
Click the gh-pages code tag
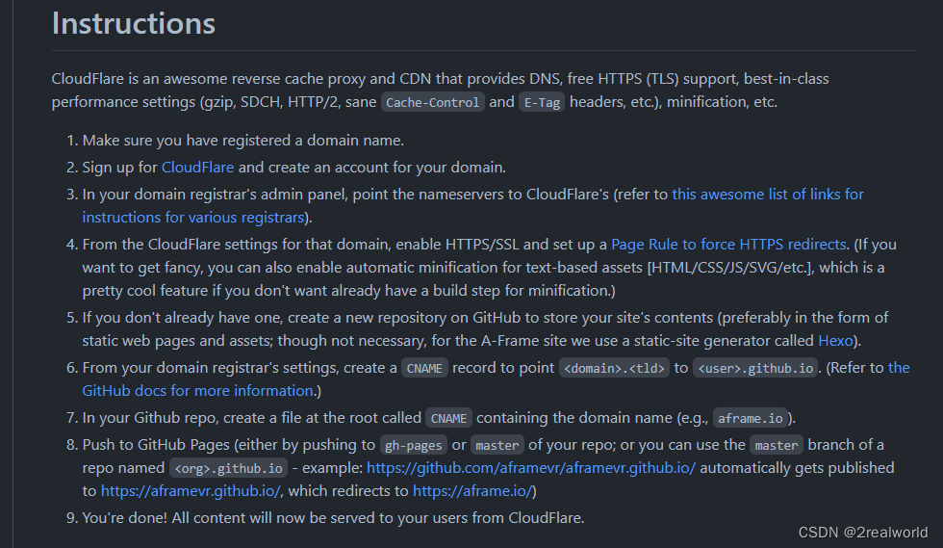(411, 445)
